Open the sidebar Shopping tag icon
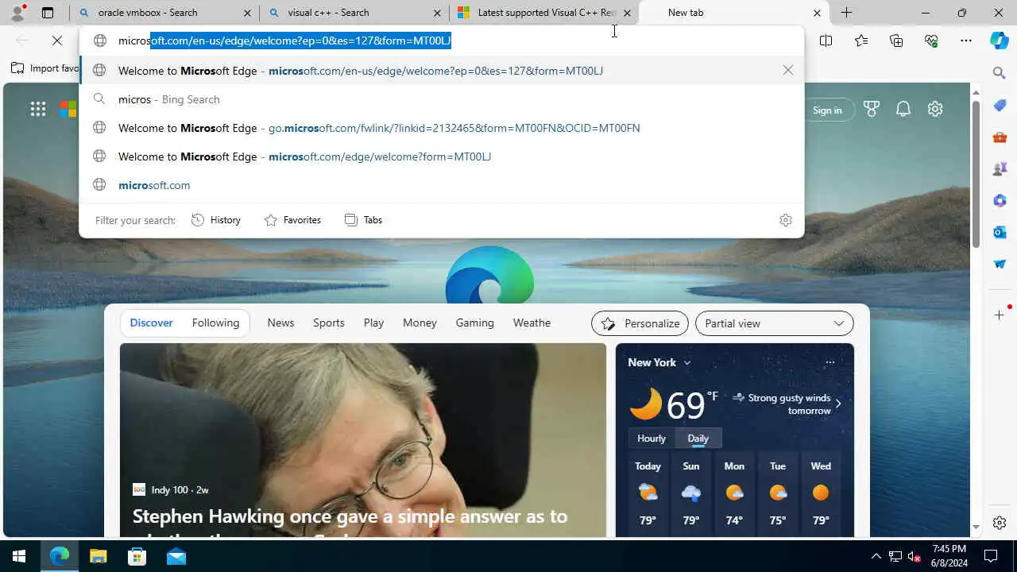This screenshot has height=572, width=1017. [x=1000, y=106]
